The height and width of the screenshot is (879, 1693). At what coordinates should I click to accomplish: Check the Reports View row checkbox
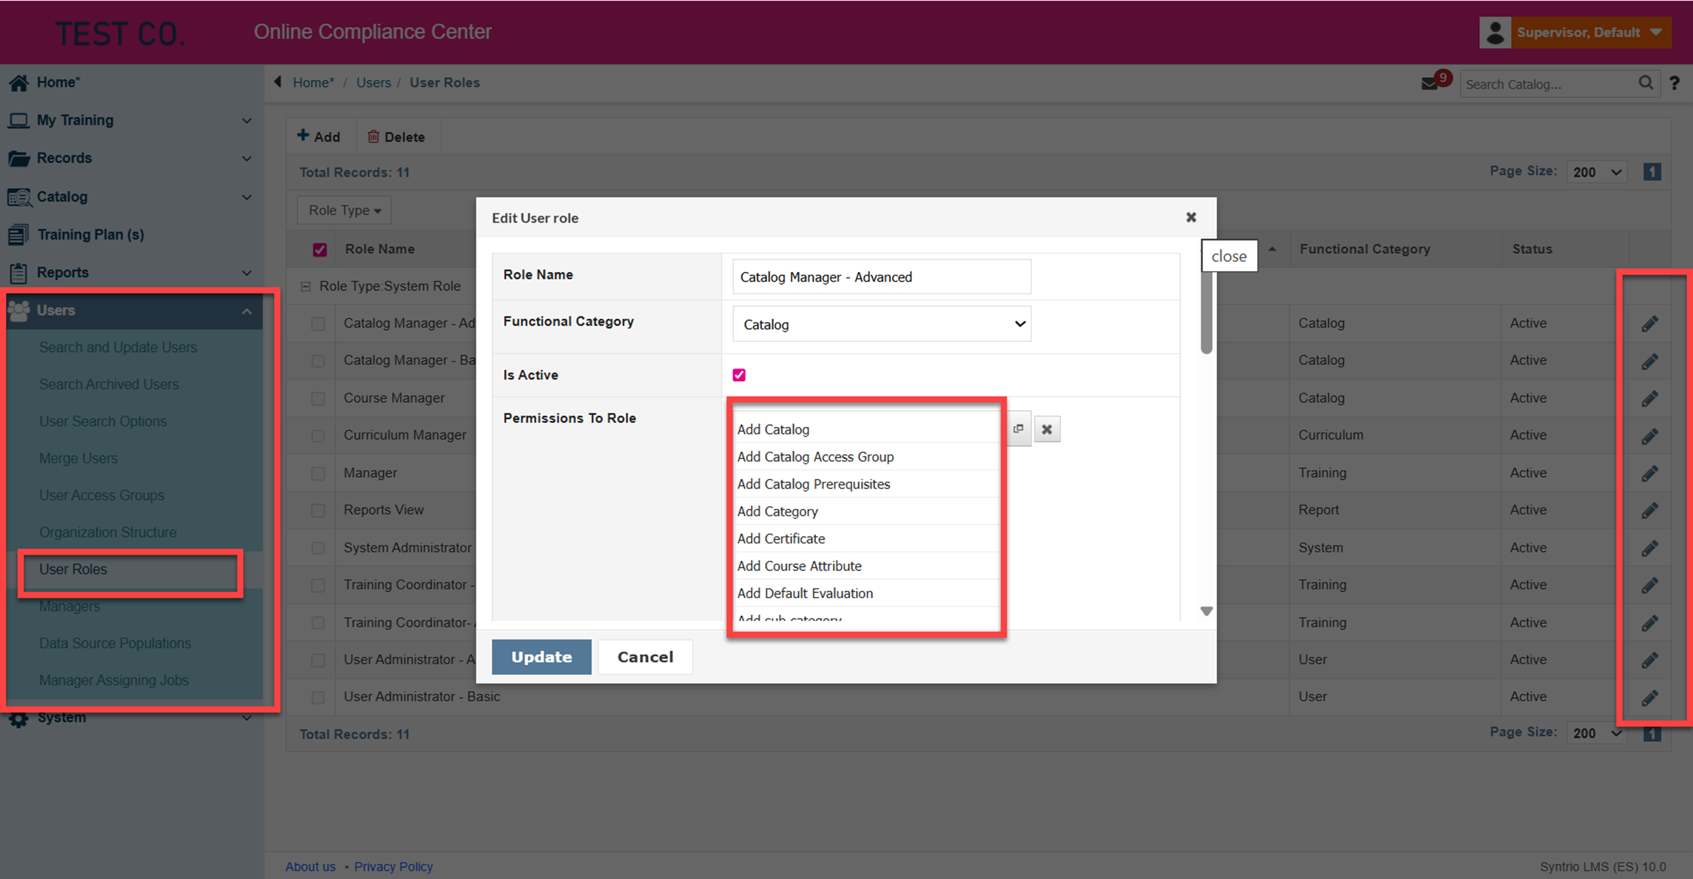318,510
